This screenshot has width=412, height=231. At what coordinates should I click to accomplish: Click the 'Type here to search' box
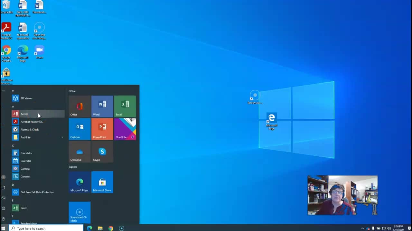pyautogui.click(x=46, y=228)
